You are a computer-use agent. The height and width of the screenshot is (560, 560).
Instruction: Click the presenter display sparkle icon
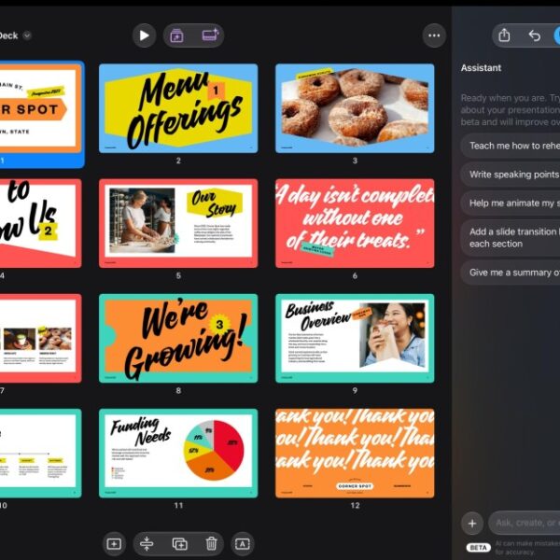coord(210,35)
